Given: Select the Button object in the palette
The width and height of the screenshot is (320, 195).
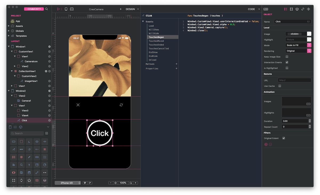Looking at the screenshot, I should (14, 142).
